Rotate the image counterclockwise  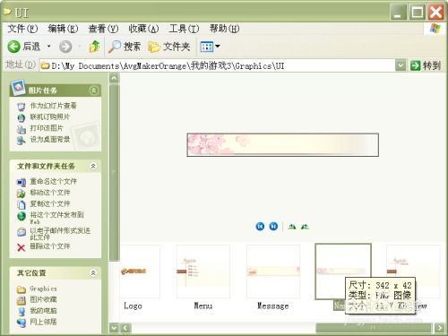(305, 227)
